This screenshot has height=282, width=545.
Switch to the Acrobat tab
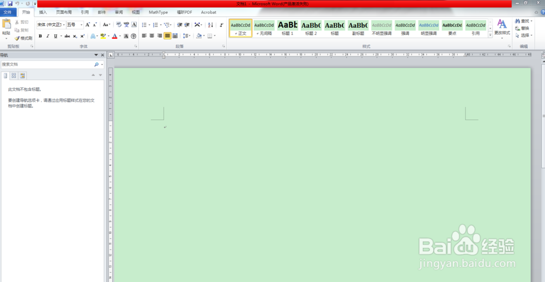pyautogui.click(x=209, y=12)
